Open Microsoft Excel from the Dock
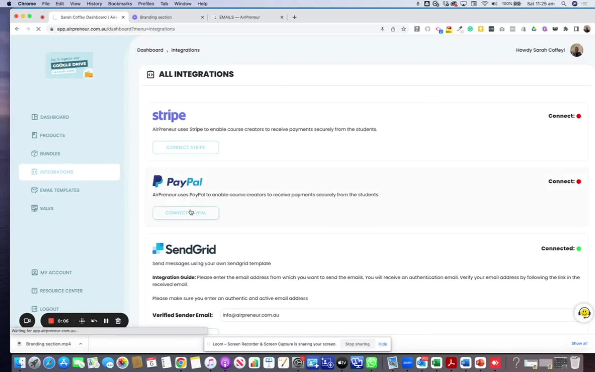 [x=437, y=363]
